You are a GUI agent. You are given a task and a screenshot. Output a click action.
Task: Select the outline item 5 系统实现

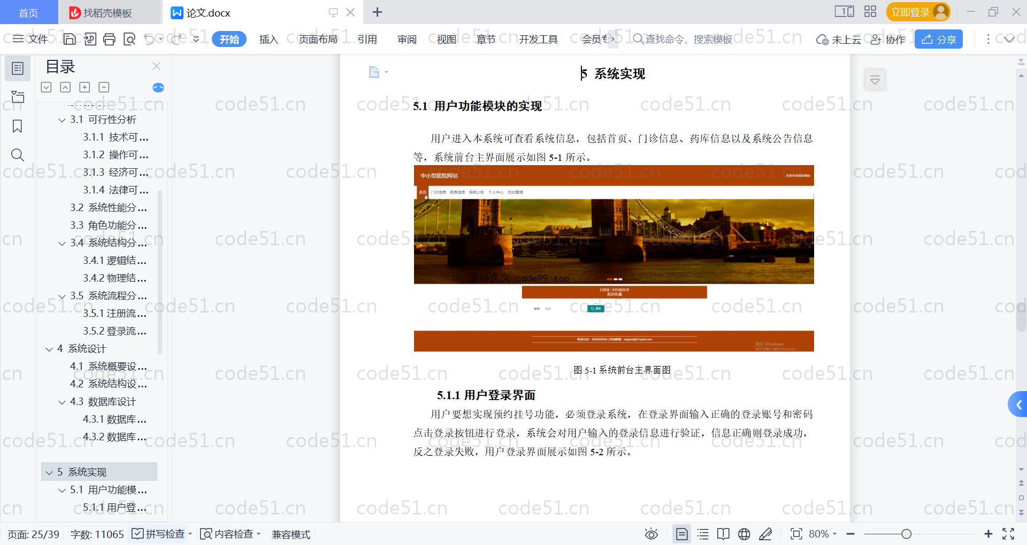tap(99, 472)
